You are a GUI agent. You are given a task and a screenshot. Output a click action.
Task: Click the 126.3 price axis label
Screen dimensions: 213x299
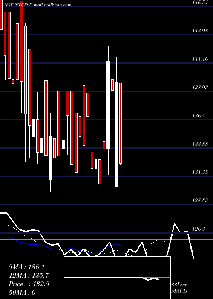pyautogui.click(x=199, y=229)
